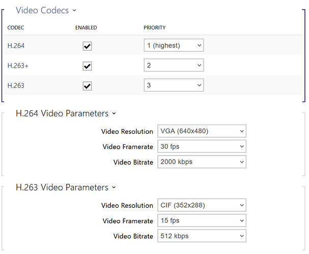Open the CIF (352x288) resolution dropdown

point(202,205)
